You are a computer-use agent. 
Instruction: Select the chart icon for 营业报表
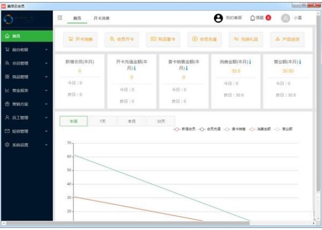pyautogui.click(x=7, y=91)
